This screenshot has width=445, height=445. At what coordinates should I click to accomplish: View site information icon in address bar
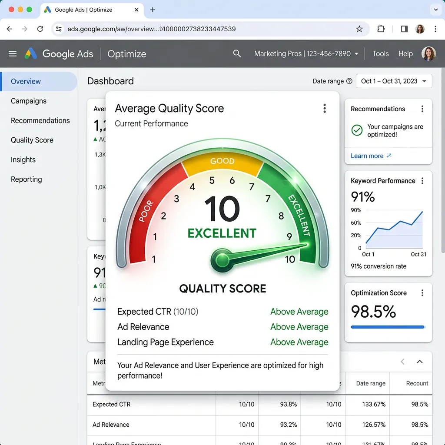(59, 29)
